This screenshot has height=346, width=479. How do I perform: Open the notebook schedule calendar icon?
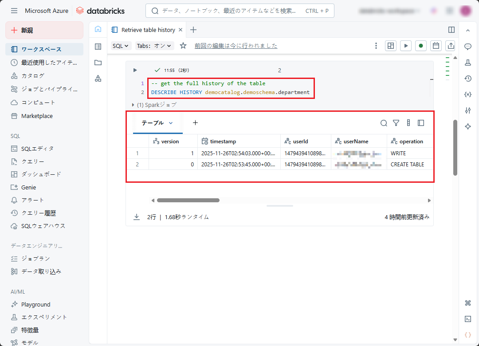pos(436,46)
